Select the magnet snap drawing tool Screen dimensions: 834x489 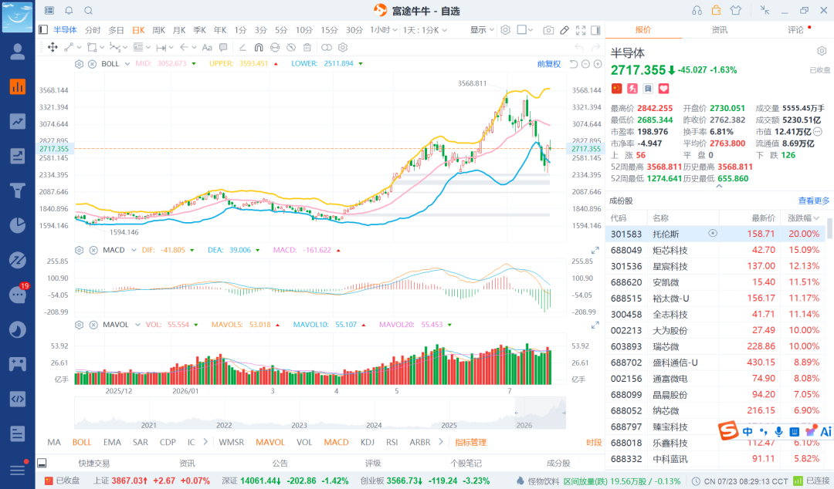[259, 47]
